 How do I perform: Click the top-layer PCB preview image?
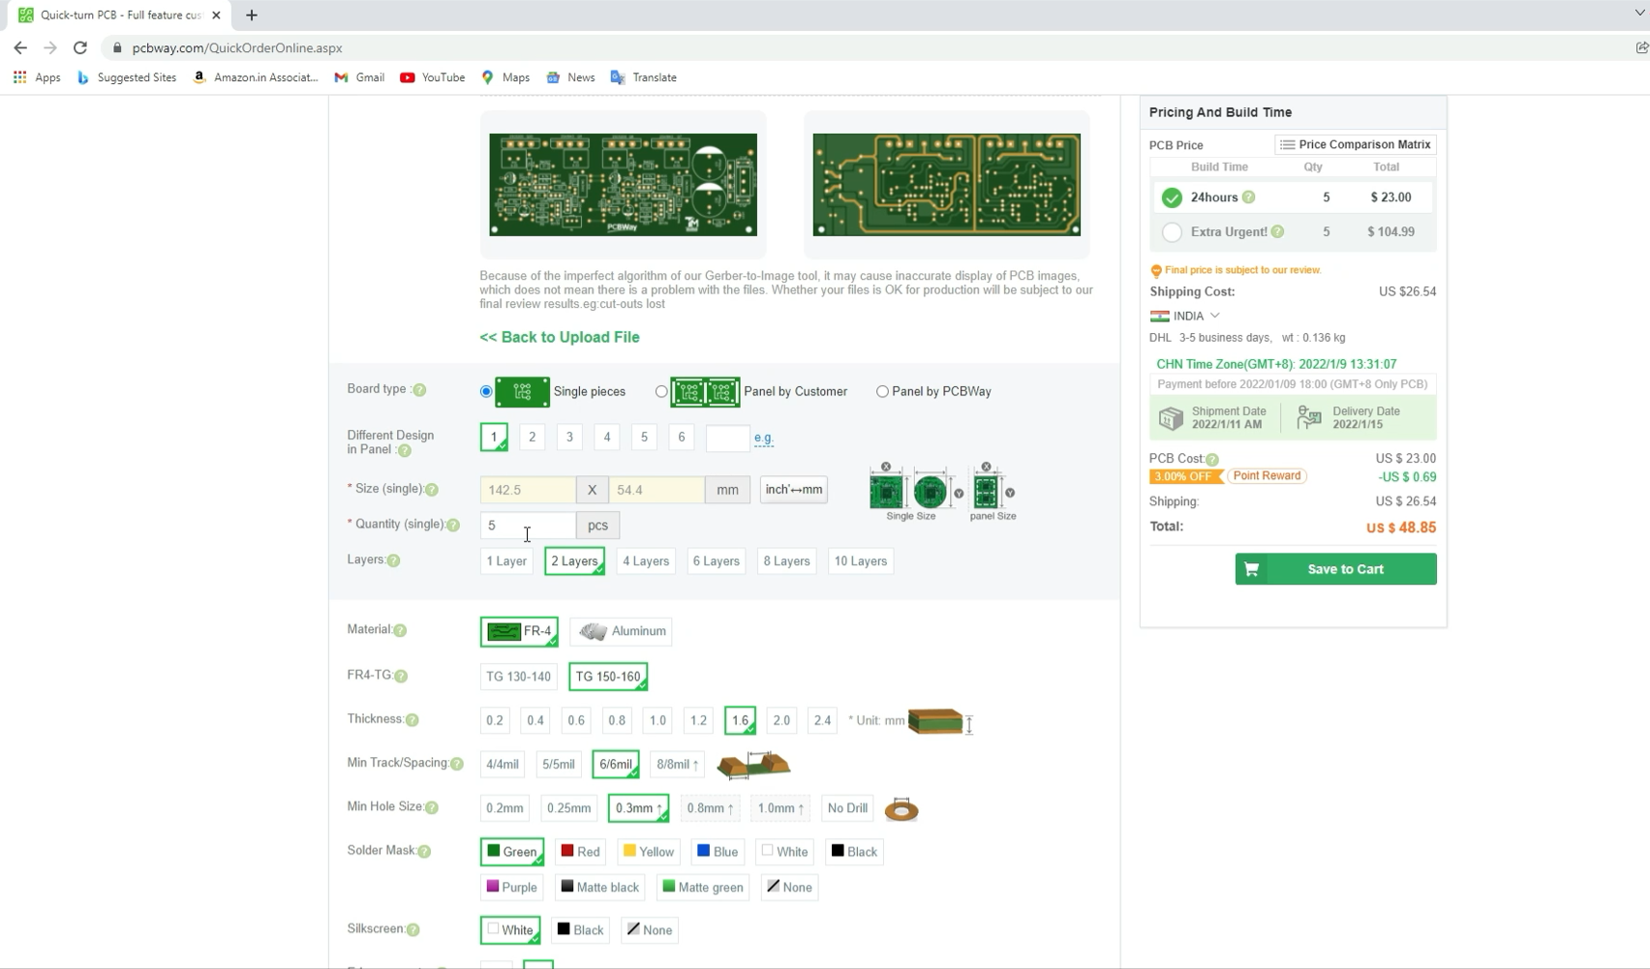[x=624, y=185]
